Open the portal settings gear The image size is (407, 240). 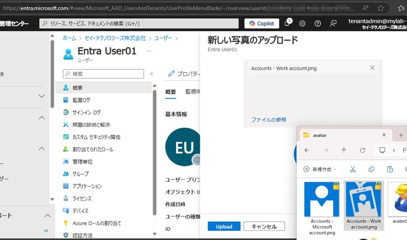pyautogui.click(x=302, y=24)
